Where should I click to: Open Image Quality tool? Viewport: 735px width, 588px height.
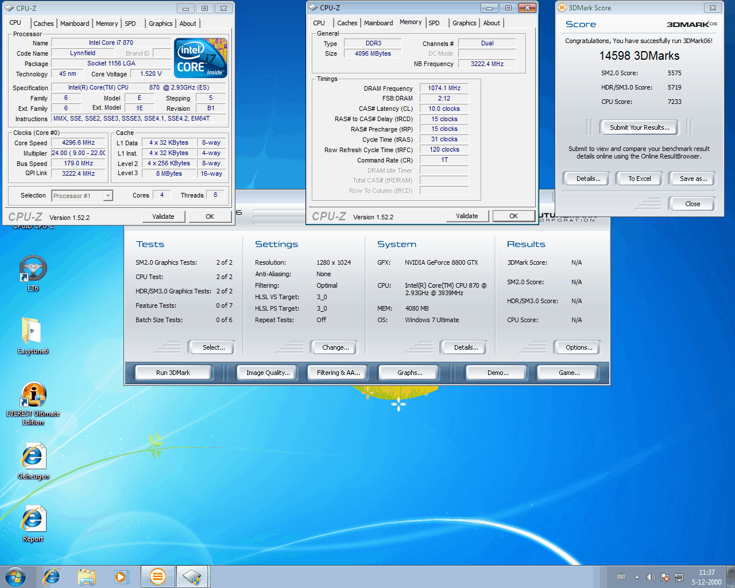(x=268, y=373)
